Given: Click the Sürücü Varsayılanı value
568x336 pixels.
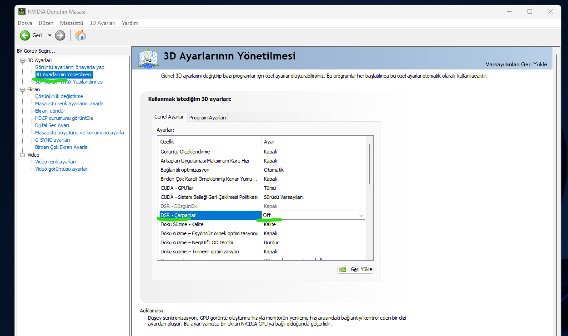Looking at the screenshot, I should coord(284,197).
